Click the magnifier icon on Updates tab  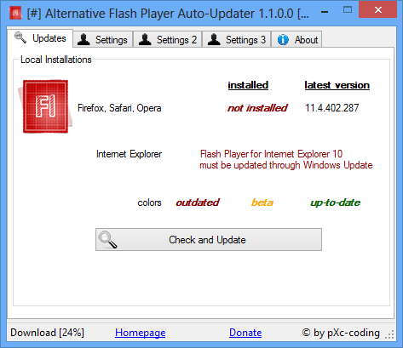tap(20, 37)
